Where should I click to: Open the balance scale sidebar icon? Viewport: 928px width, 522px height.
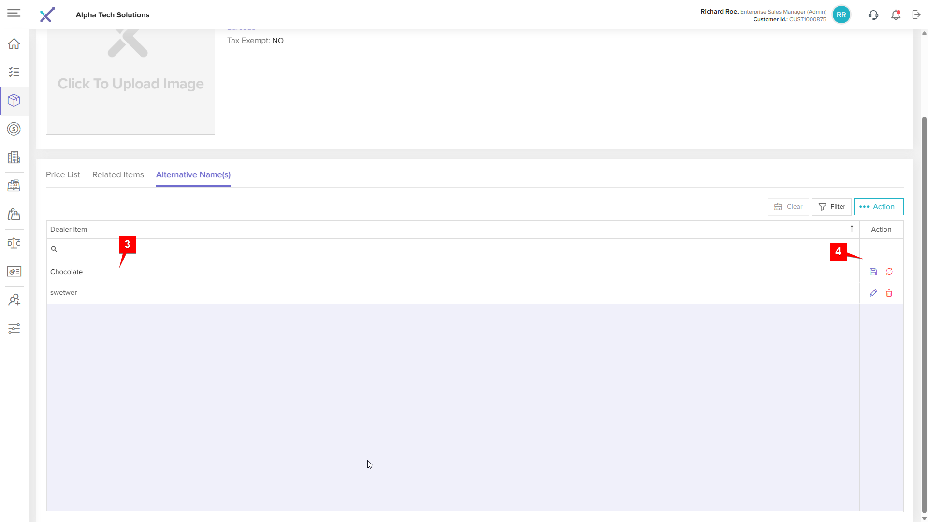[14, 243]
